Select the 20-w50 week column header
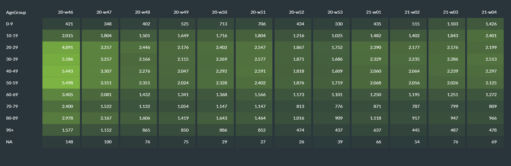The image size is (511, 166). 219,12
